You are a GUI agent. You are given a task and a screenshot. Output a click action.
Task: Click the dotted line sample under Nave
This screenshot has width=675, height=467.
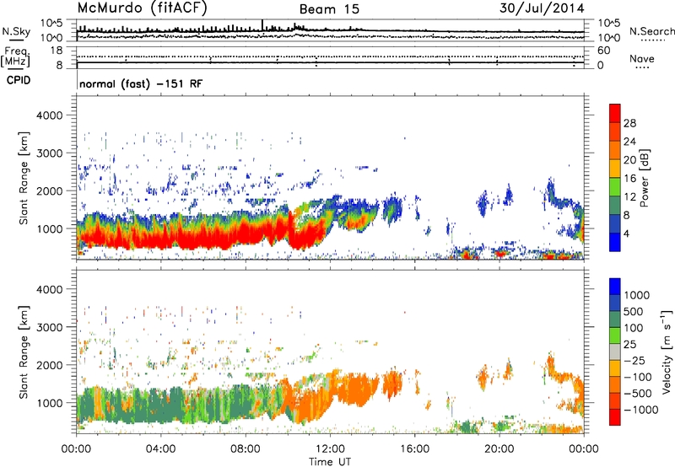coord(643,67)
